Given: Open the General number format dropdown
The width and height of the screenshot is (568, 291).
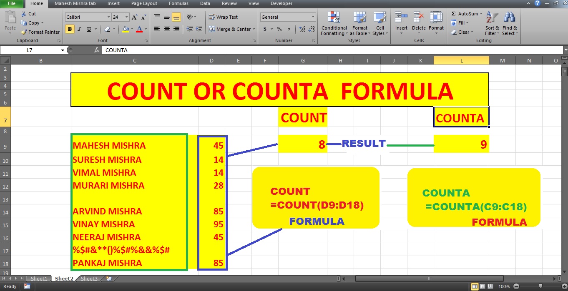Looking at the screenshot, I should [x=313, y=17].
